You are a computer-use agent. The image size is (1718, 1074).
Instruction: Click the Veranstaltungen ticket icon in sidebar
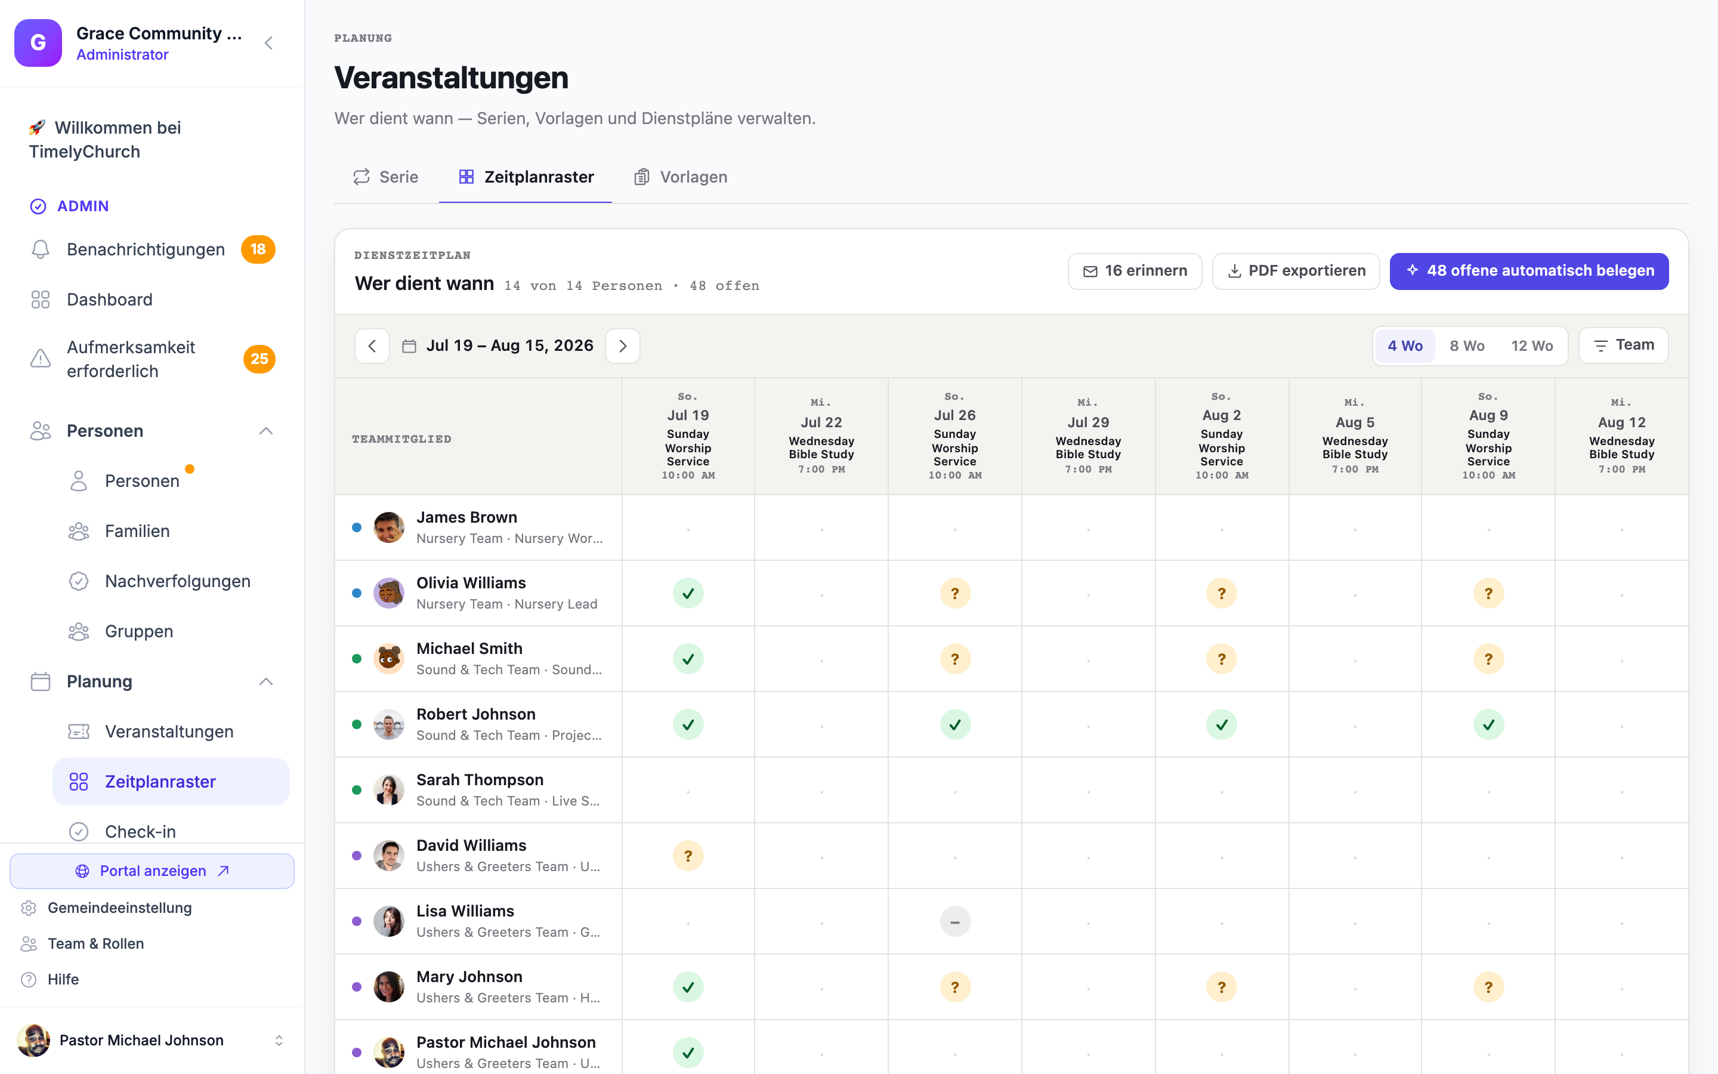[79, 732]
